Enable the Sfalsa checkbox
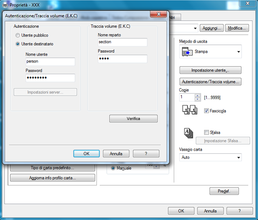Image resolution: width=258 pixels, height=220 pixels. coord(206,132)
